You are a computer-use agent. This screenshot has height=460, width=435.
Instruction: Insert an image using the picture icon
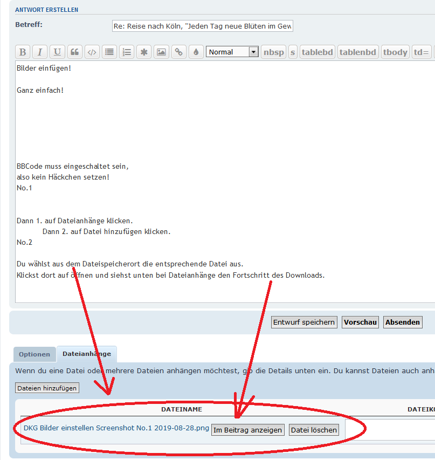coord(161,52)
